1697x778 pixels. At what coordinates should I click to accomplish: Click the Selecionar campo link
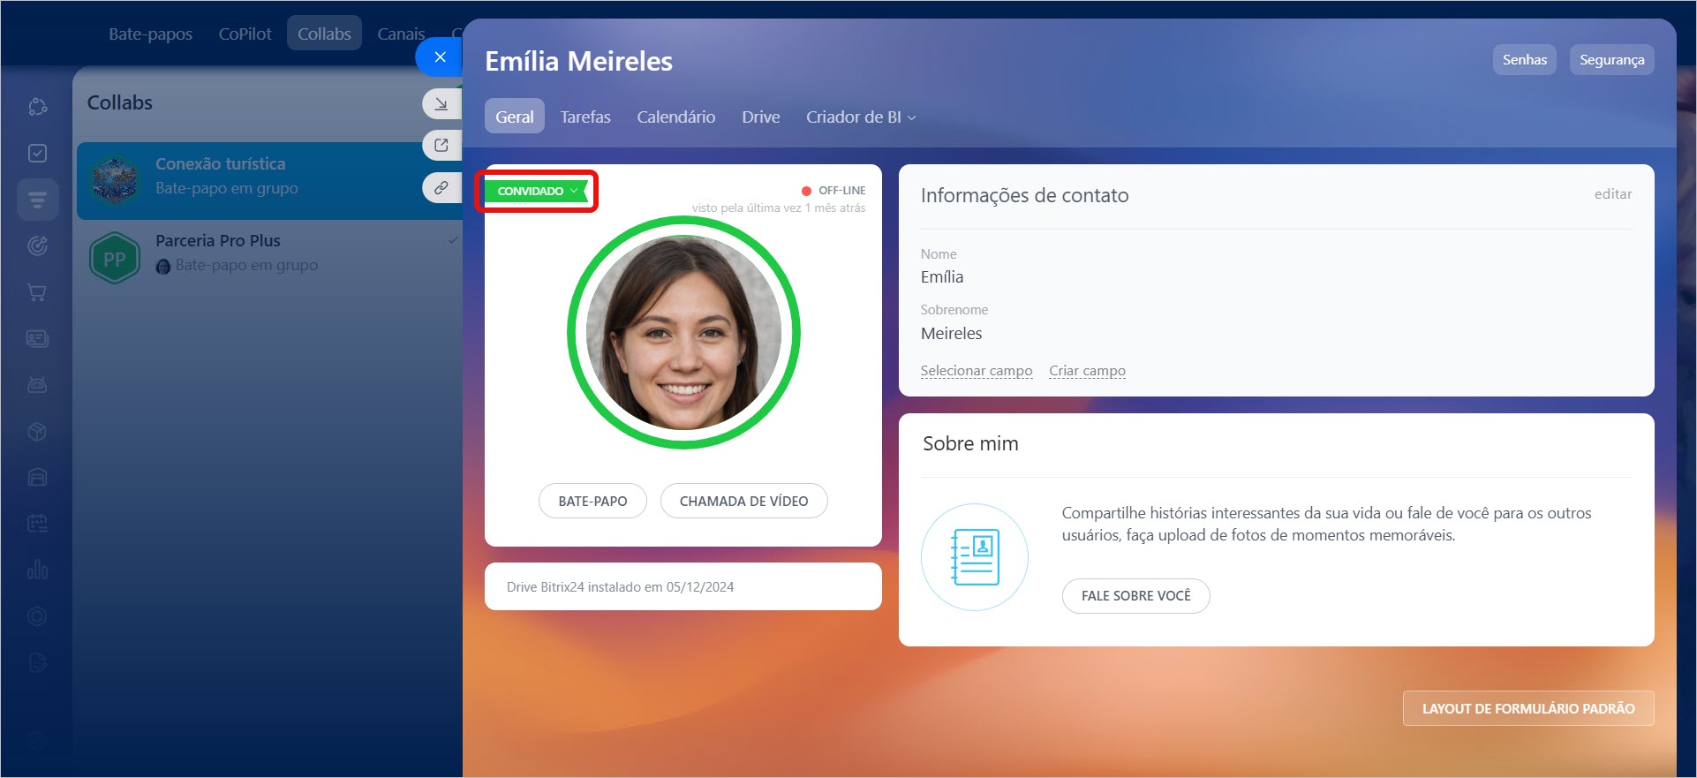point(976,371)
